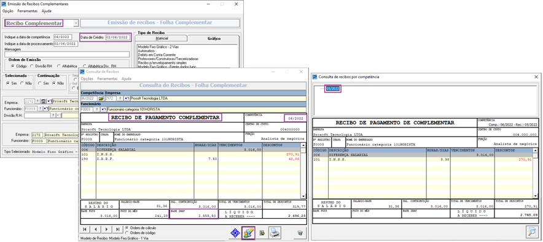543x242 pixels.
Task: Click lookup arrow beside Empresa 2172 in Emissão
Action: click(37, 102)
